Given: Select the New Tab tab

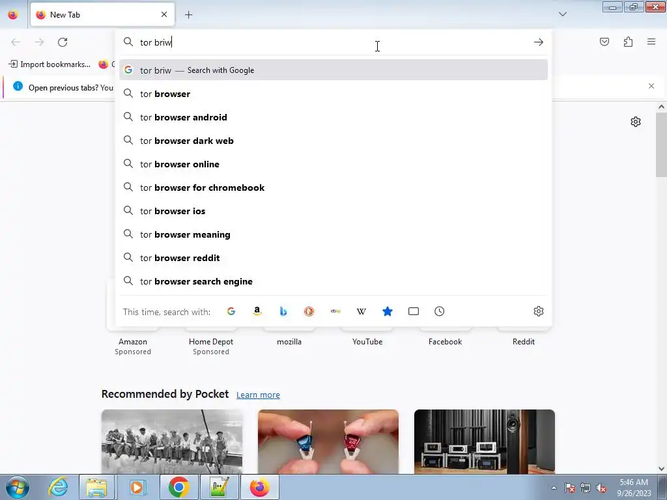Looking at the screenshot, I should (x=102, y=14).
